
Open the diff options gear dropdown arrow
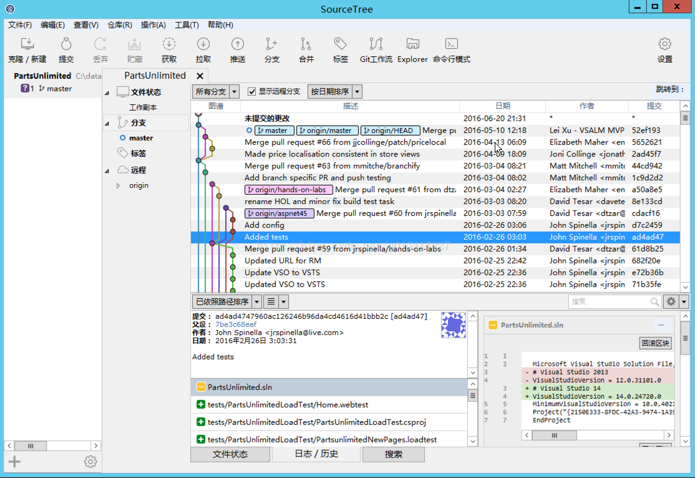[684, 301]
